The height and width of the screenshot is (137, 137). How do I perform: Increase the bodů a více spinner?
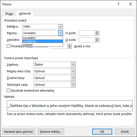click(69, 45)
